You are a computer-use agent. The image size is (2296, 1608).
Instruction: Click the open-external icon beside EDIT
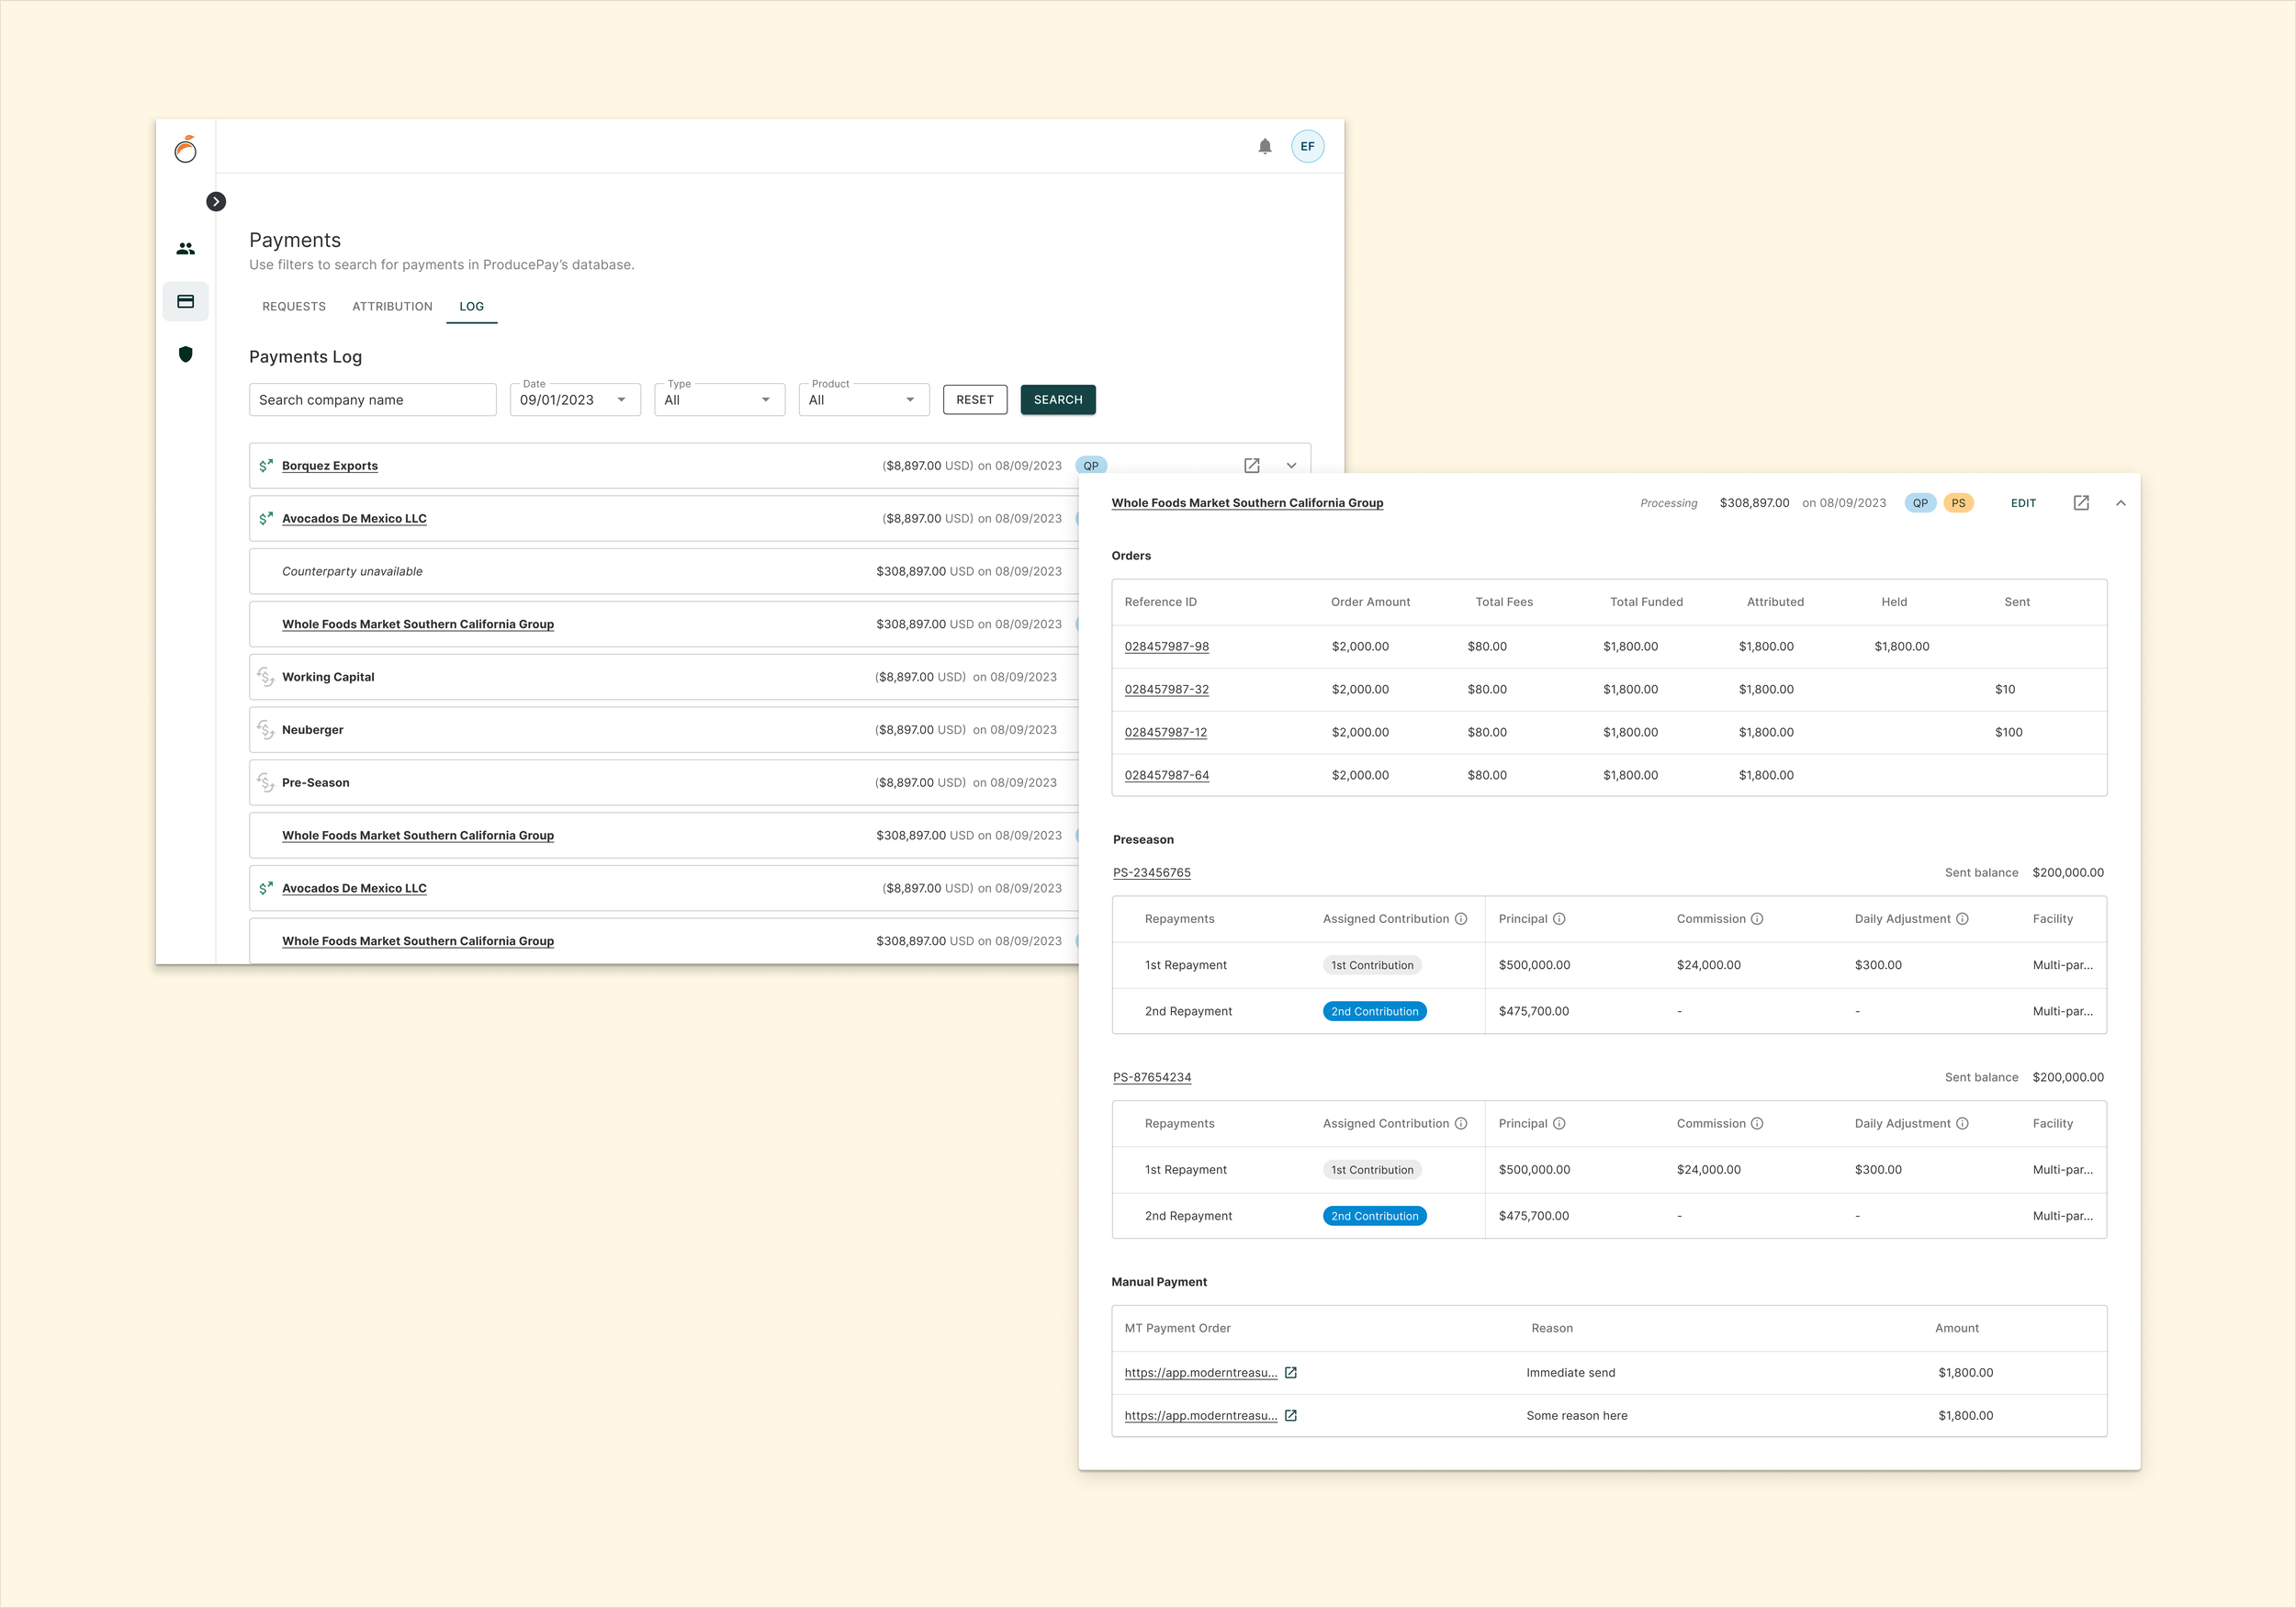[x=2080, y=503]
